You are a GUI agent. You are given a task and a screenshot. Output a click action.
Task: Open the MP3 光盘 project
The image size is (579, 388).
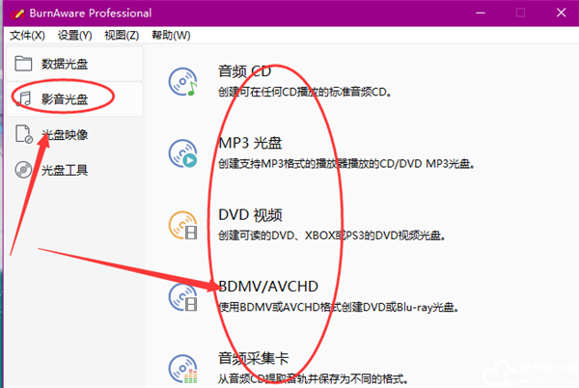[250, 143]
